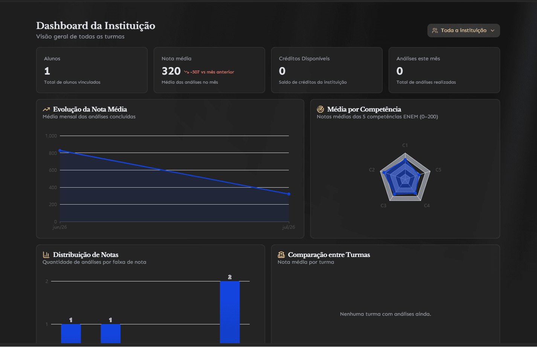Click 'Nenhuma turma com análises ainda.' message
Screen dimensions: 537x347
386,314
